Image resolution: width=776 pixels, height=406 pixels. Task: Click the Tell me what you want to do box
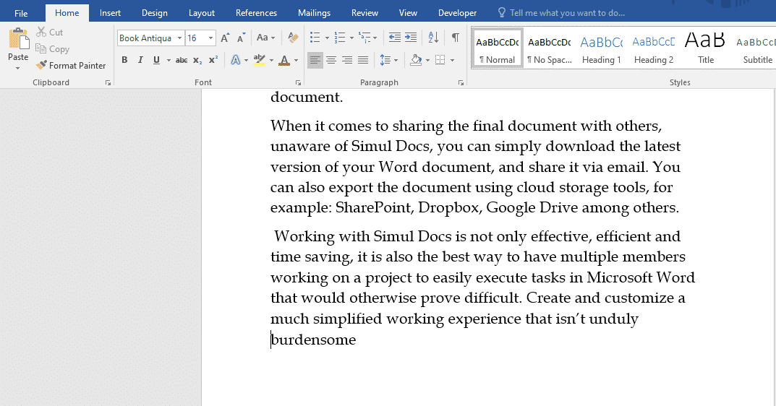click(x=567, y=13)
